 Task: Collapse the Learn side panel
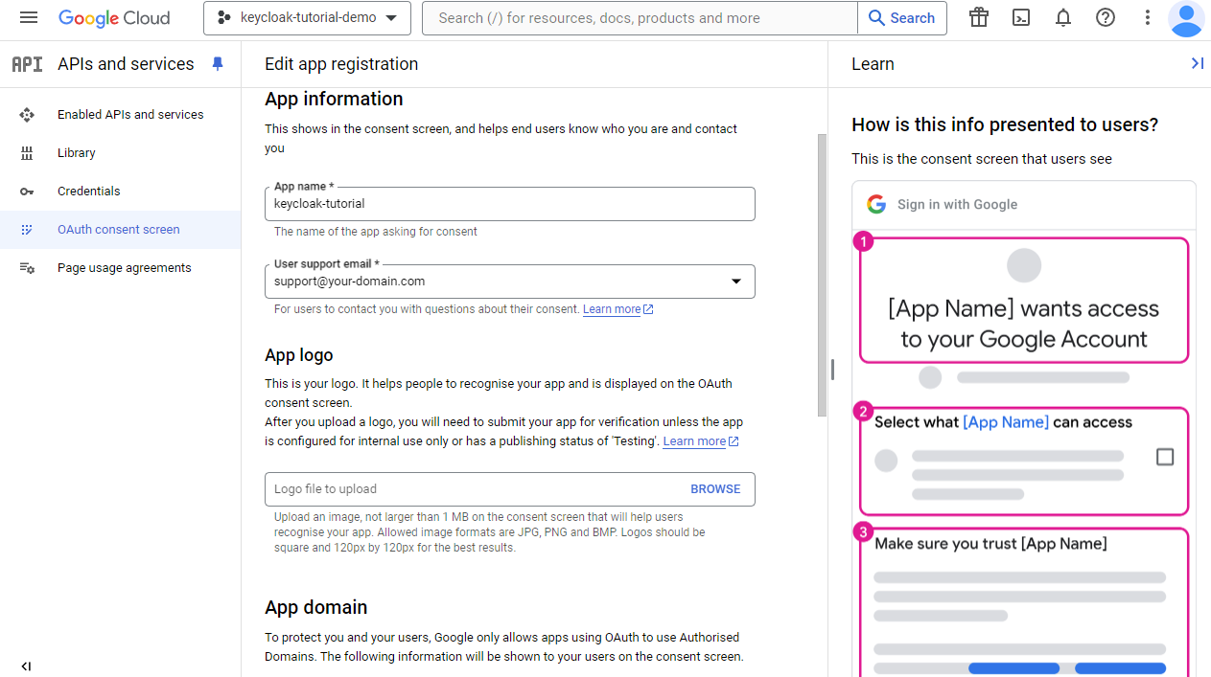click(1197, 63)
